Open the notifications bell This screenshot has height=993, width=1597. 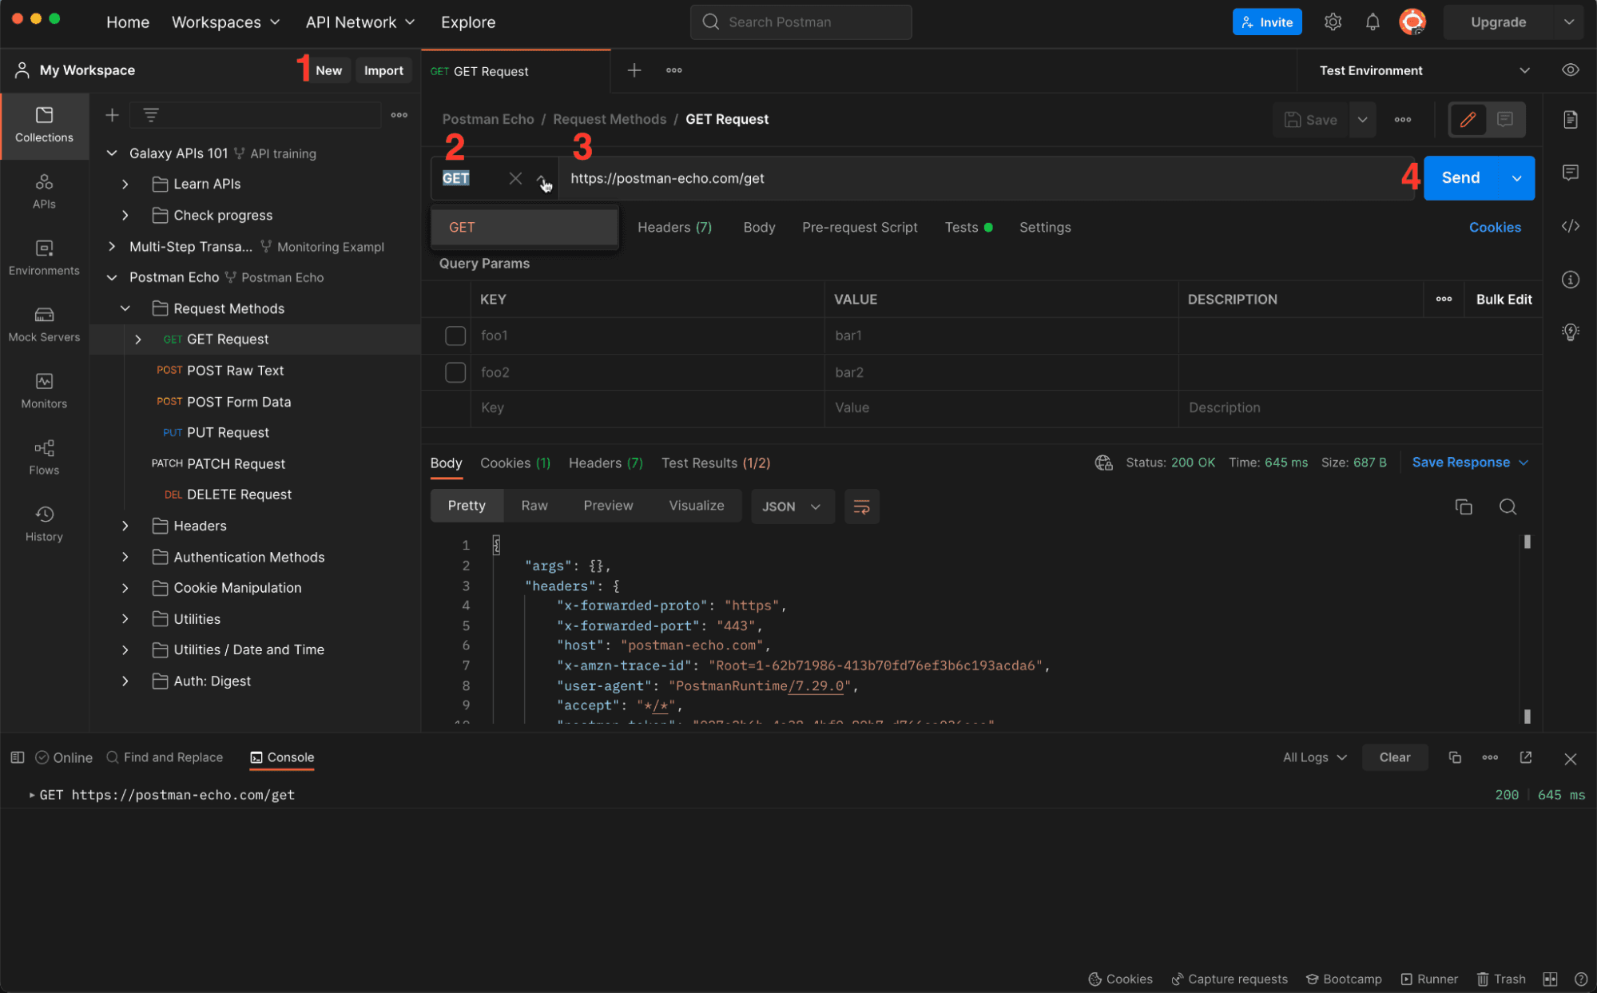tap(1372, 22)
